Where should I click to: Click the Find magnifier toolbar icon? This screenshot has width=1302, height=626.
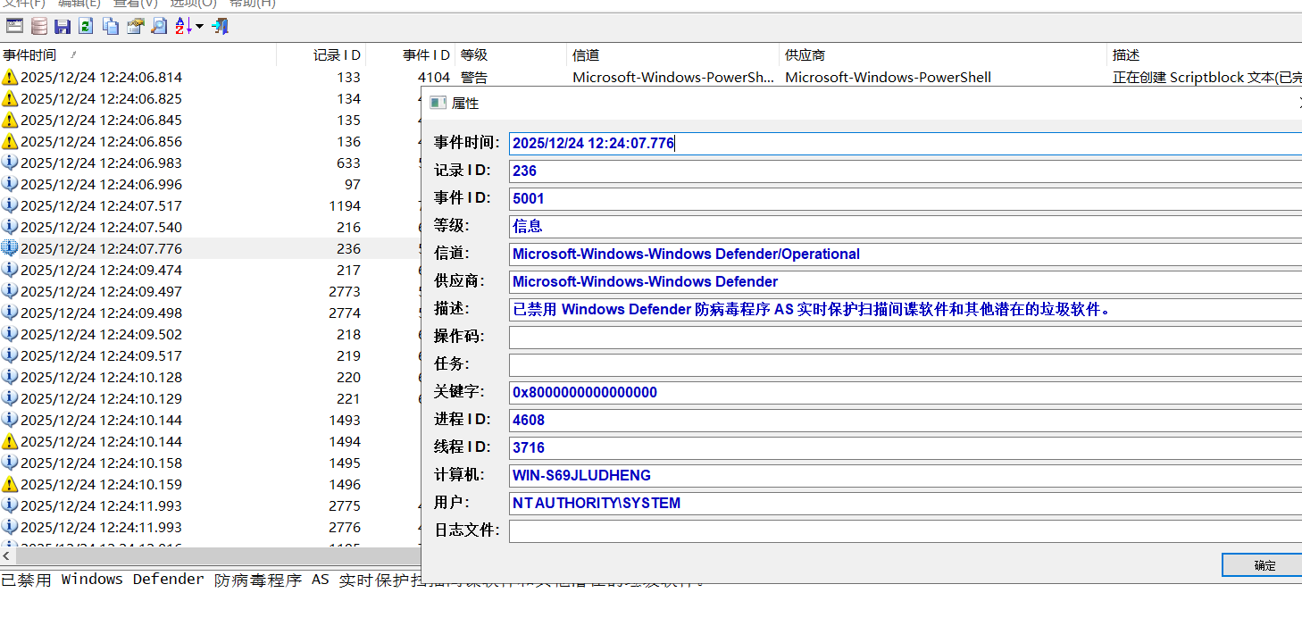pos(158,26)
